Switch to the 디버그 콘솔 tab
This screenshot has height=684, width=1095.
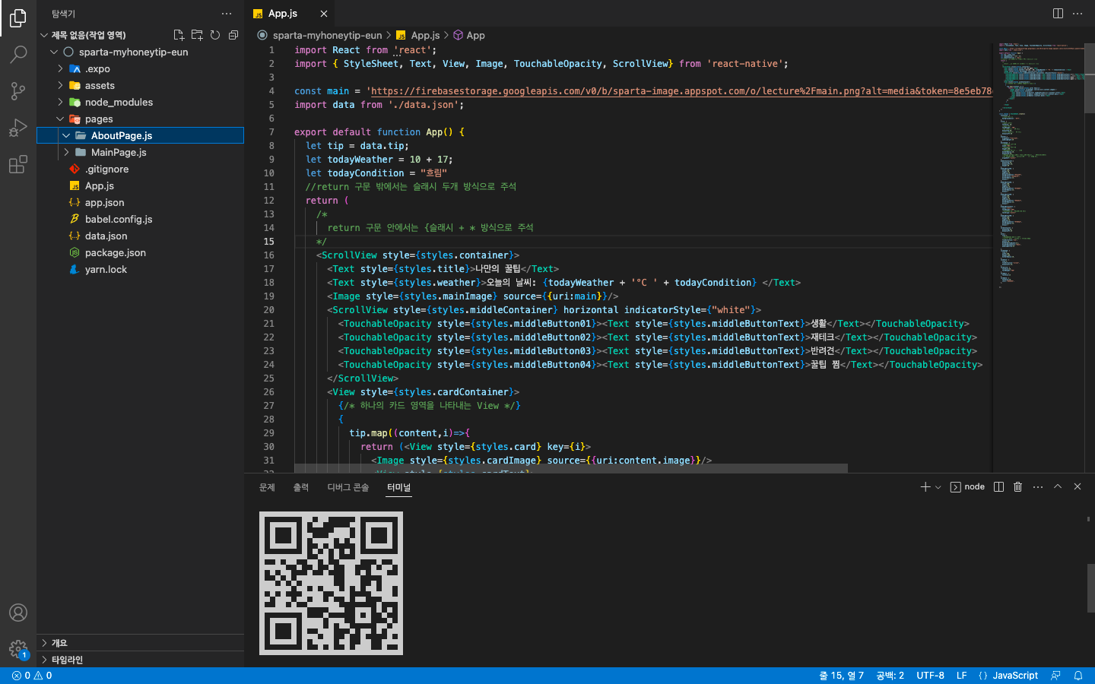click(348, 487)
